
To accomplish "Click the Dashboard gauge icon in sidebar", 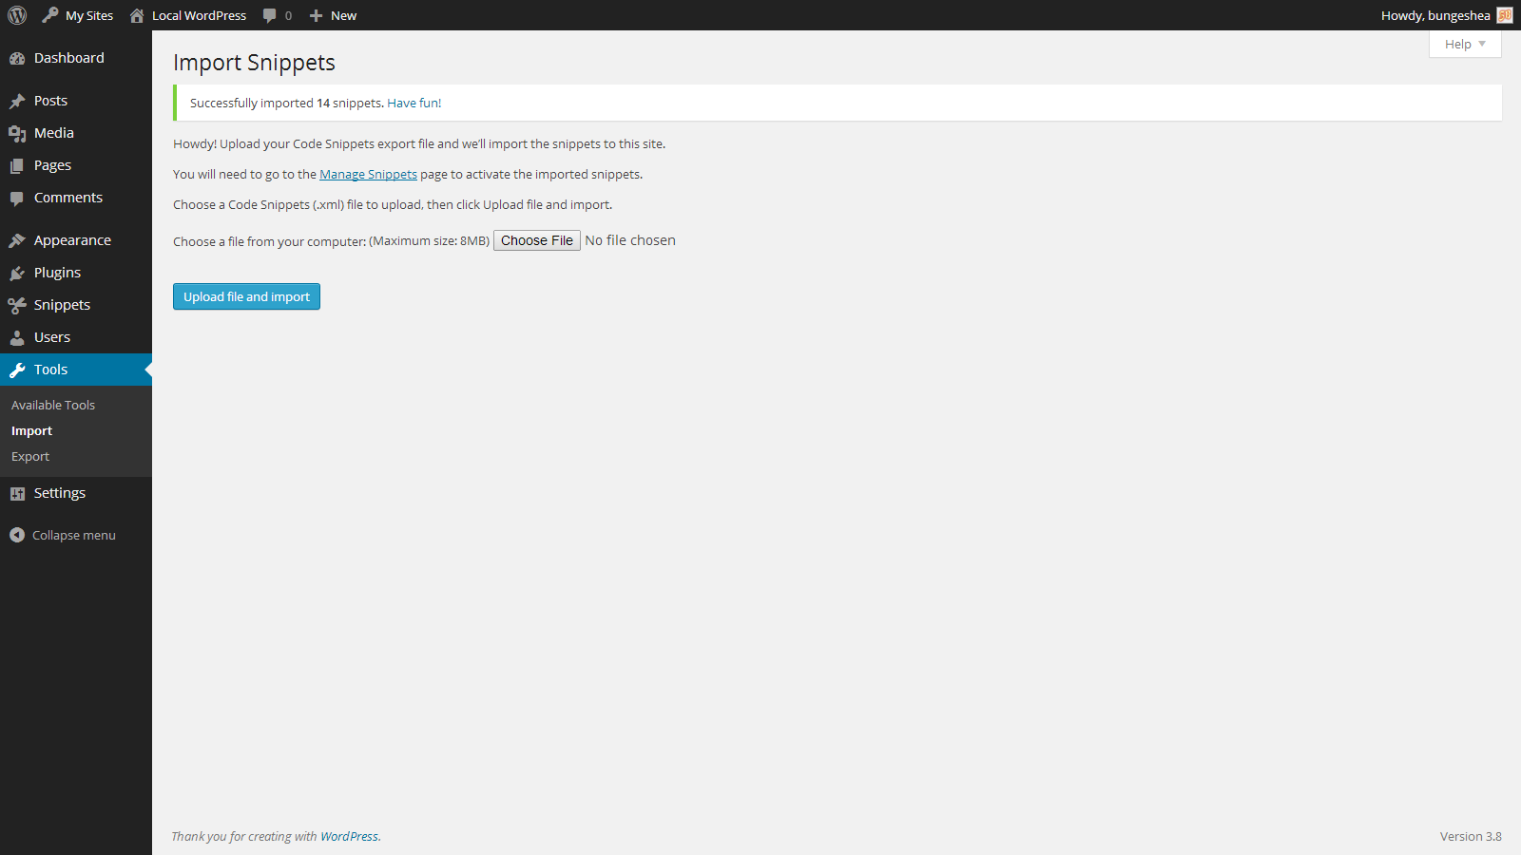I will (17, 58).
